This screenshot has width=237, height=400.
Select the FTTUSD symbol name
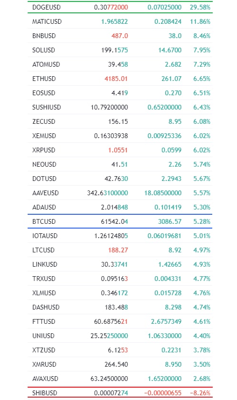pos(44,321)
